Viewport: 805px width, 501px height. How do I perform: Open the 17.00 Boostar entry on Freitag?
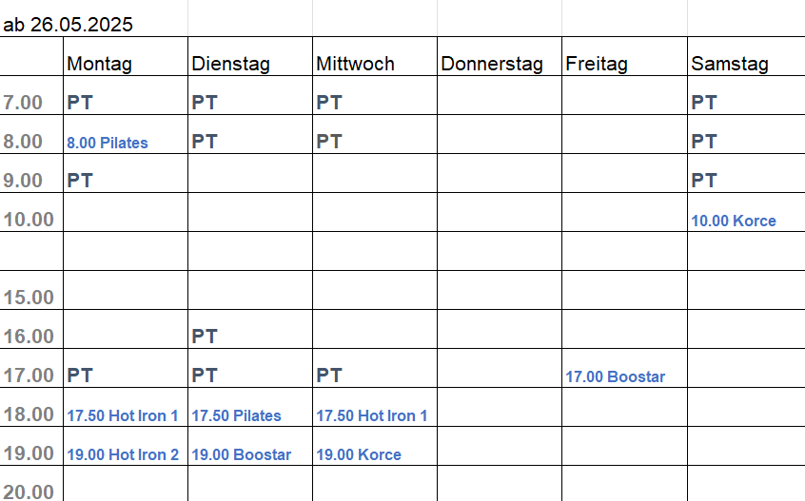tap(615, 376)
